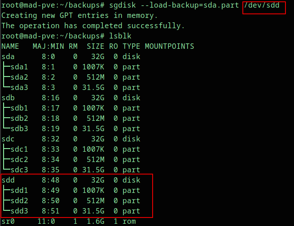The height and width of the screenshot is (226, 294).
Task: Click the 512M size in sdd2 row
Action: pyautogui.click(x=96, y=200)
